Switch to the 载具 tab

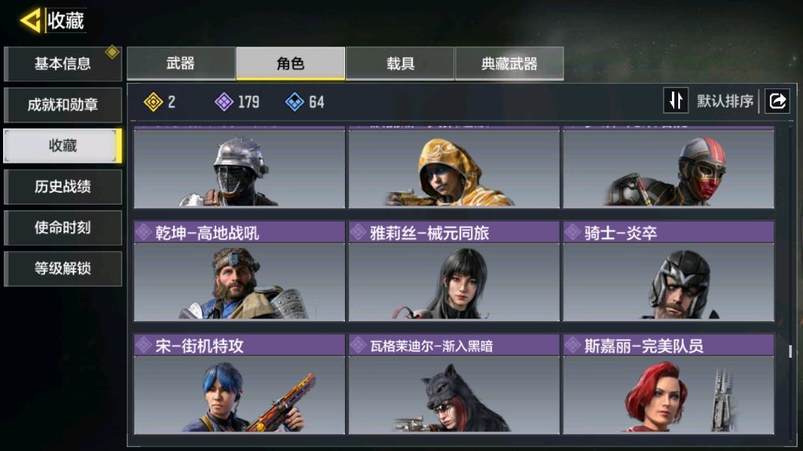tap(400, 63)
